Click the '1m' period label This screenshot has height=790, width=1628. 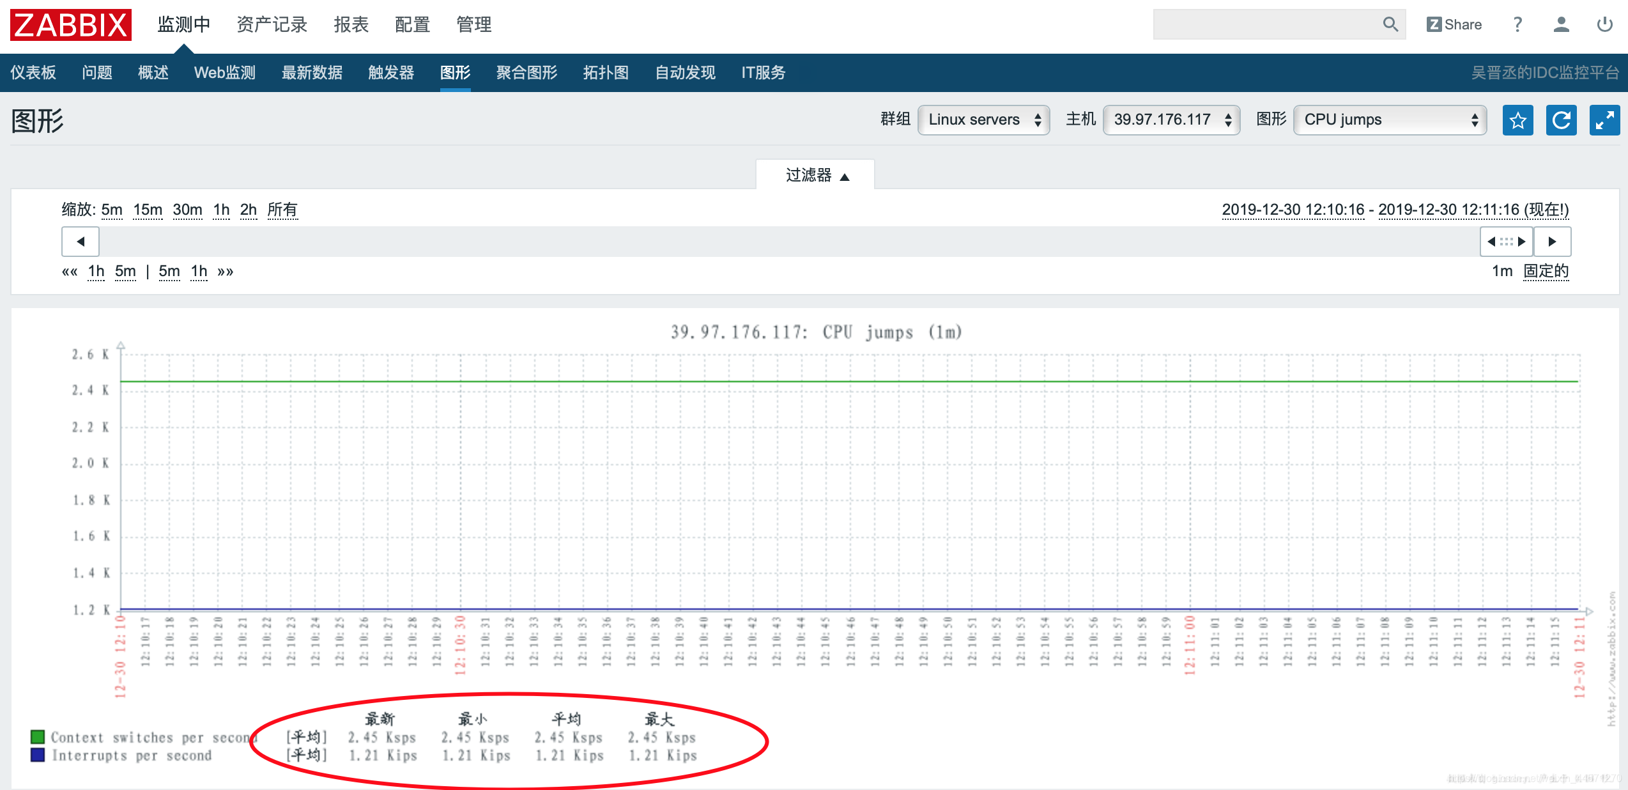[1502, 271]
